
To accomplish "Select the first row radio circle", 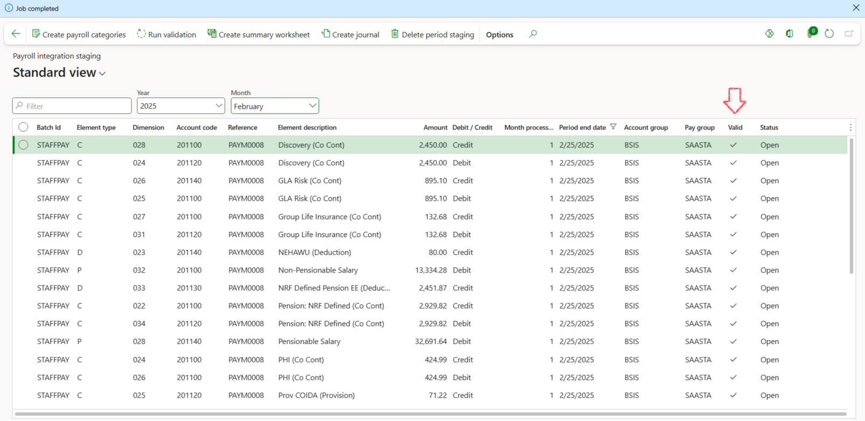I will [x=23, y=145].
